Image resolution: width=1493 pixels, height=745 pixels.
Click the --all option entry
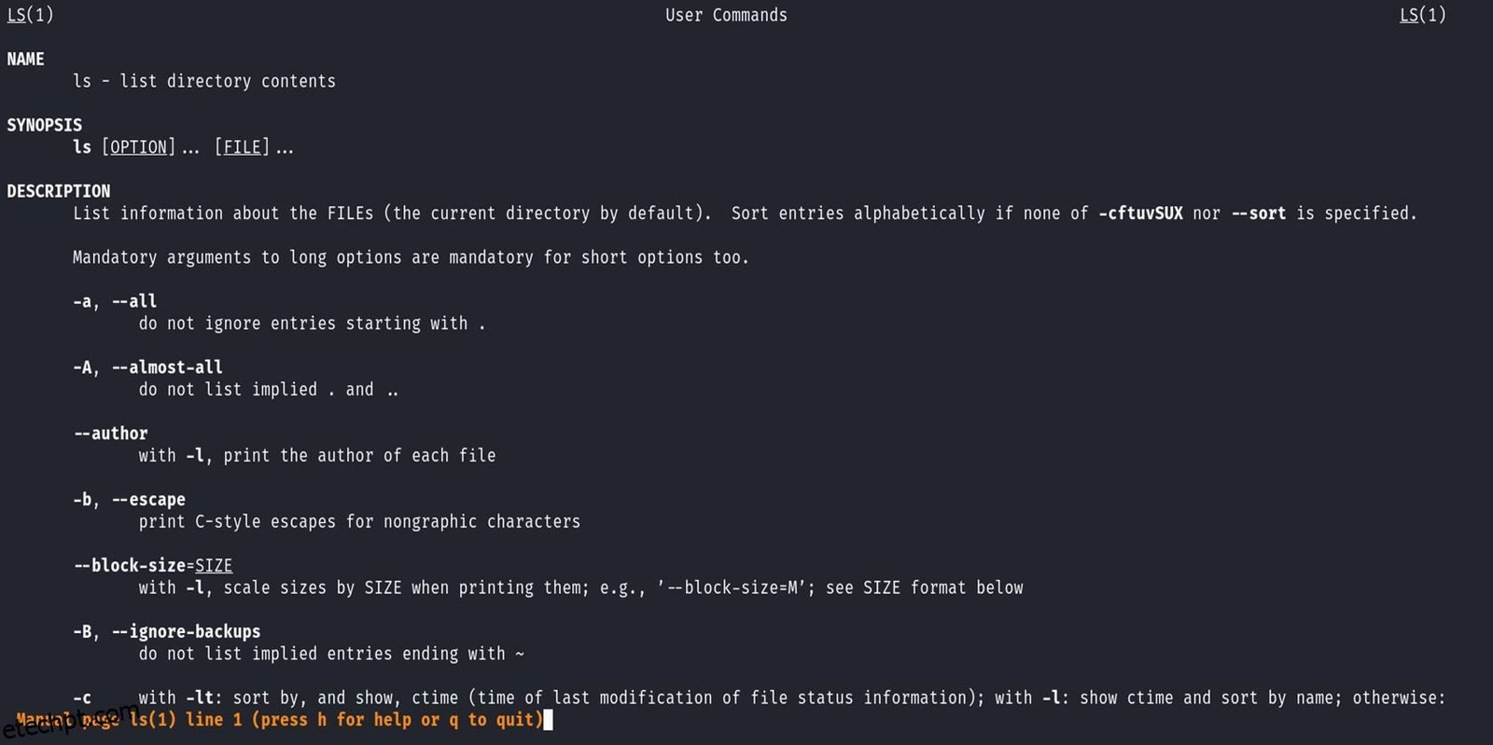(133, 301)
